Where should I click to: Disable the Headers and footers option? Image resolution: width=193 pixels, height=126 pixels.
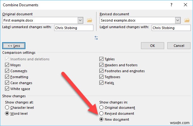click(102, 65)
